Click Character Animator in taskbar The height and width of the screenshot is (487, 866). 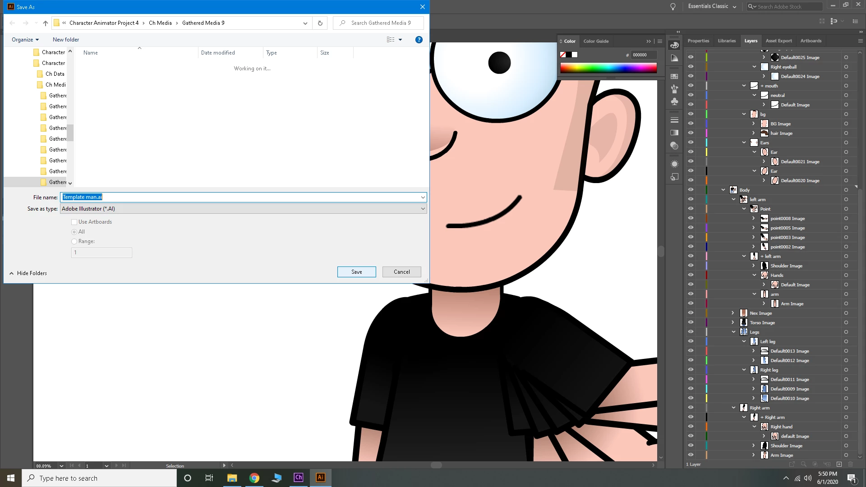click(x=299, y=478)
